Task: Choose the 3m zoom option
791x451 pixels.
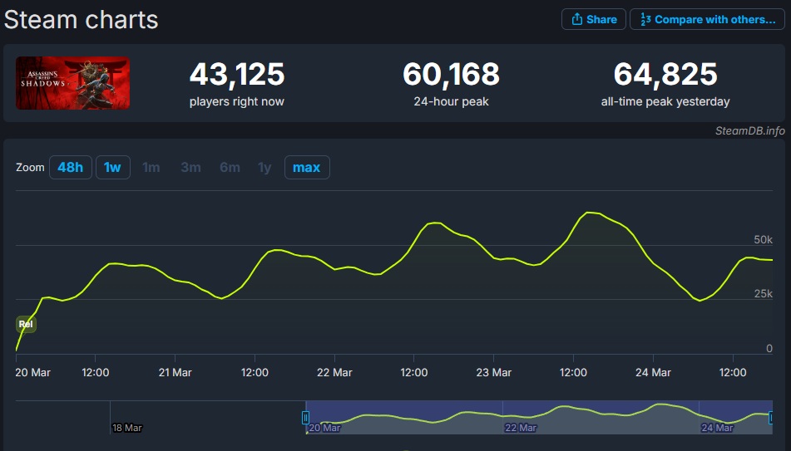Action: [190, 167]
